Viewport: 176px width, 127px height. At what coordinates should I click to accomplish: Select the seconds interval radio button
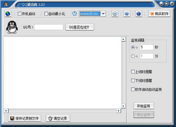(x=133, y=47)
